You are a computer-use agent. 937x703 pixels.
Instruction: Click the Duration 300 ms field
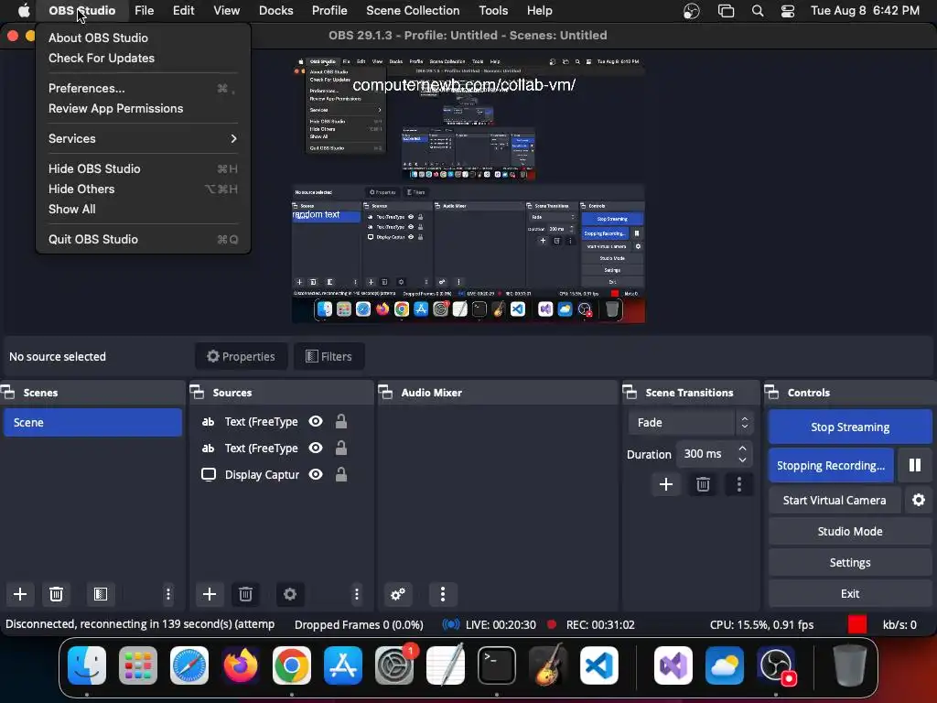pyautogui.click(x=714, y=454)
